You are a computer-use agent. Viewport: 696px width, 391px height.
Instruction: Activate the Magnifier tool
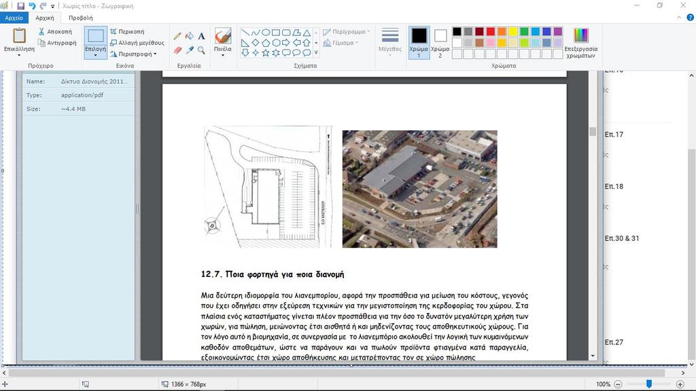[x=201, y=50]
